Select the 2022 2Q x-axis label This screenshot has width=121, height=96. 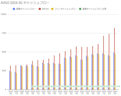pos(66,92)
